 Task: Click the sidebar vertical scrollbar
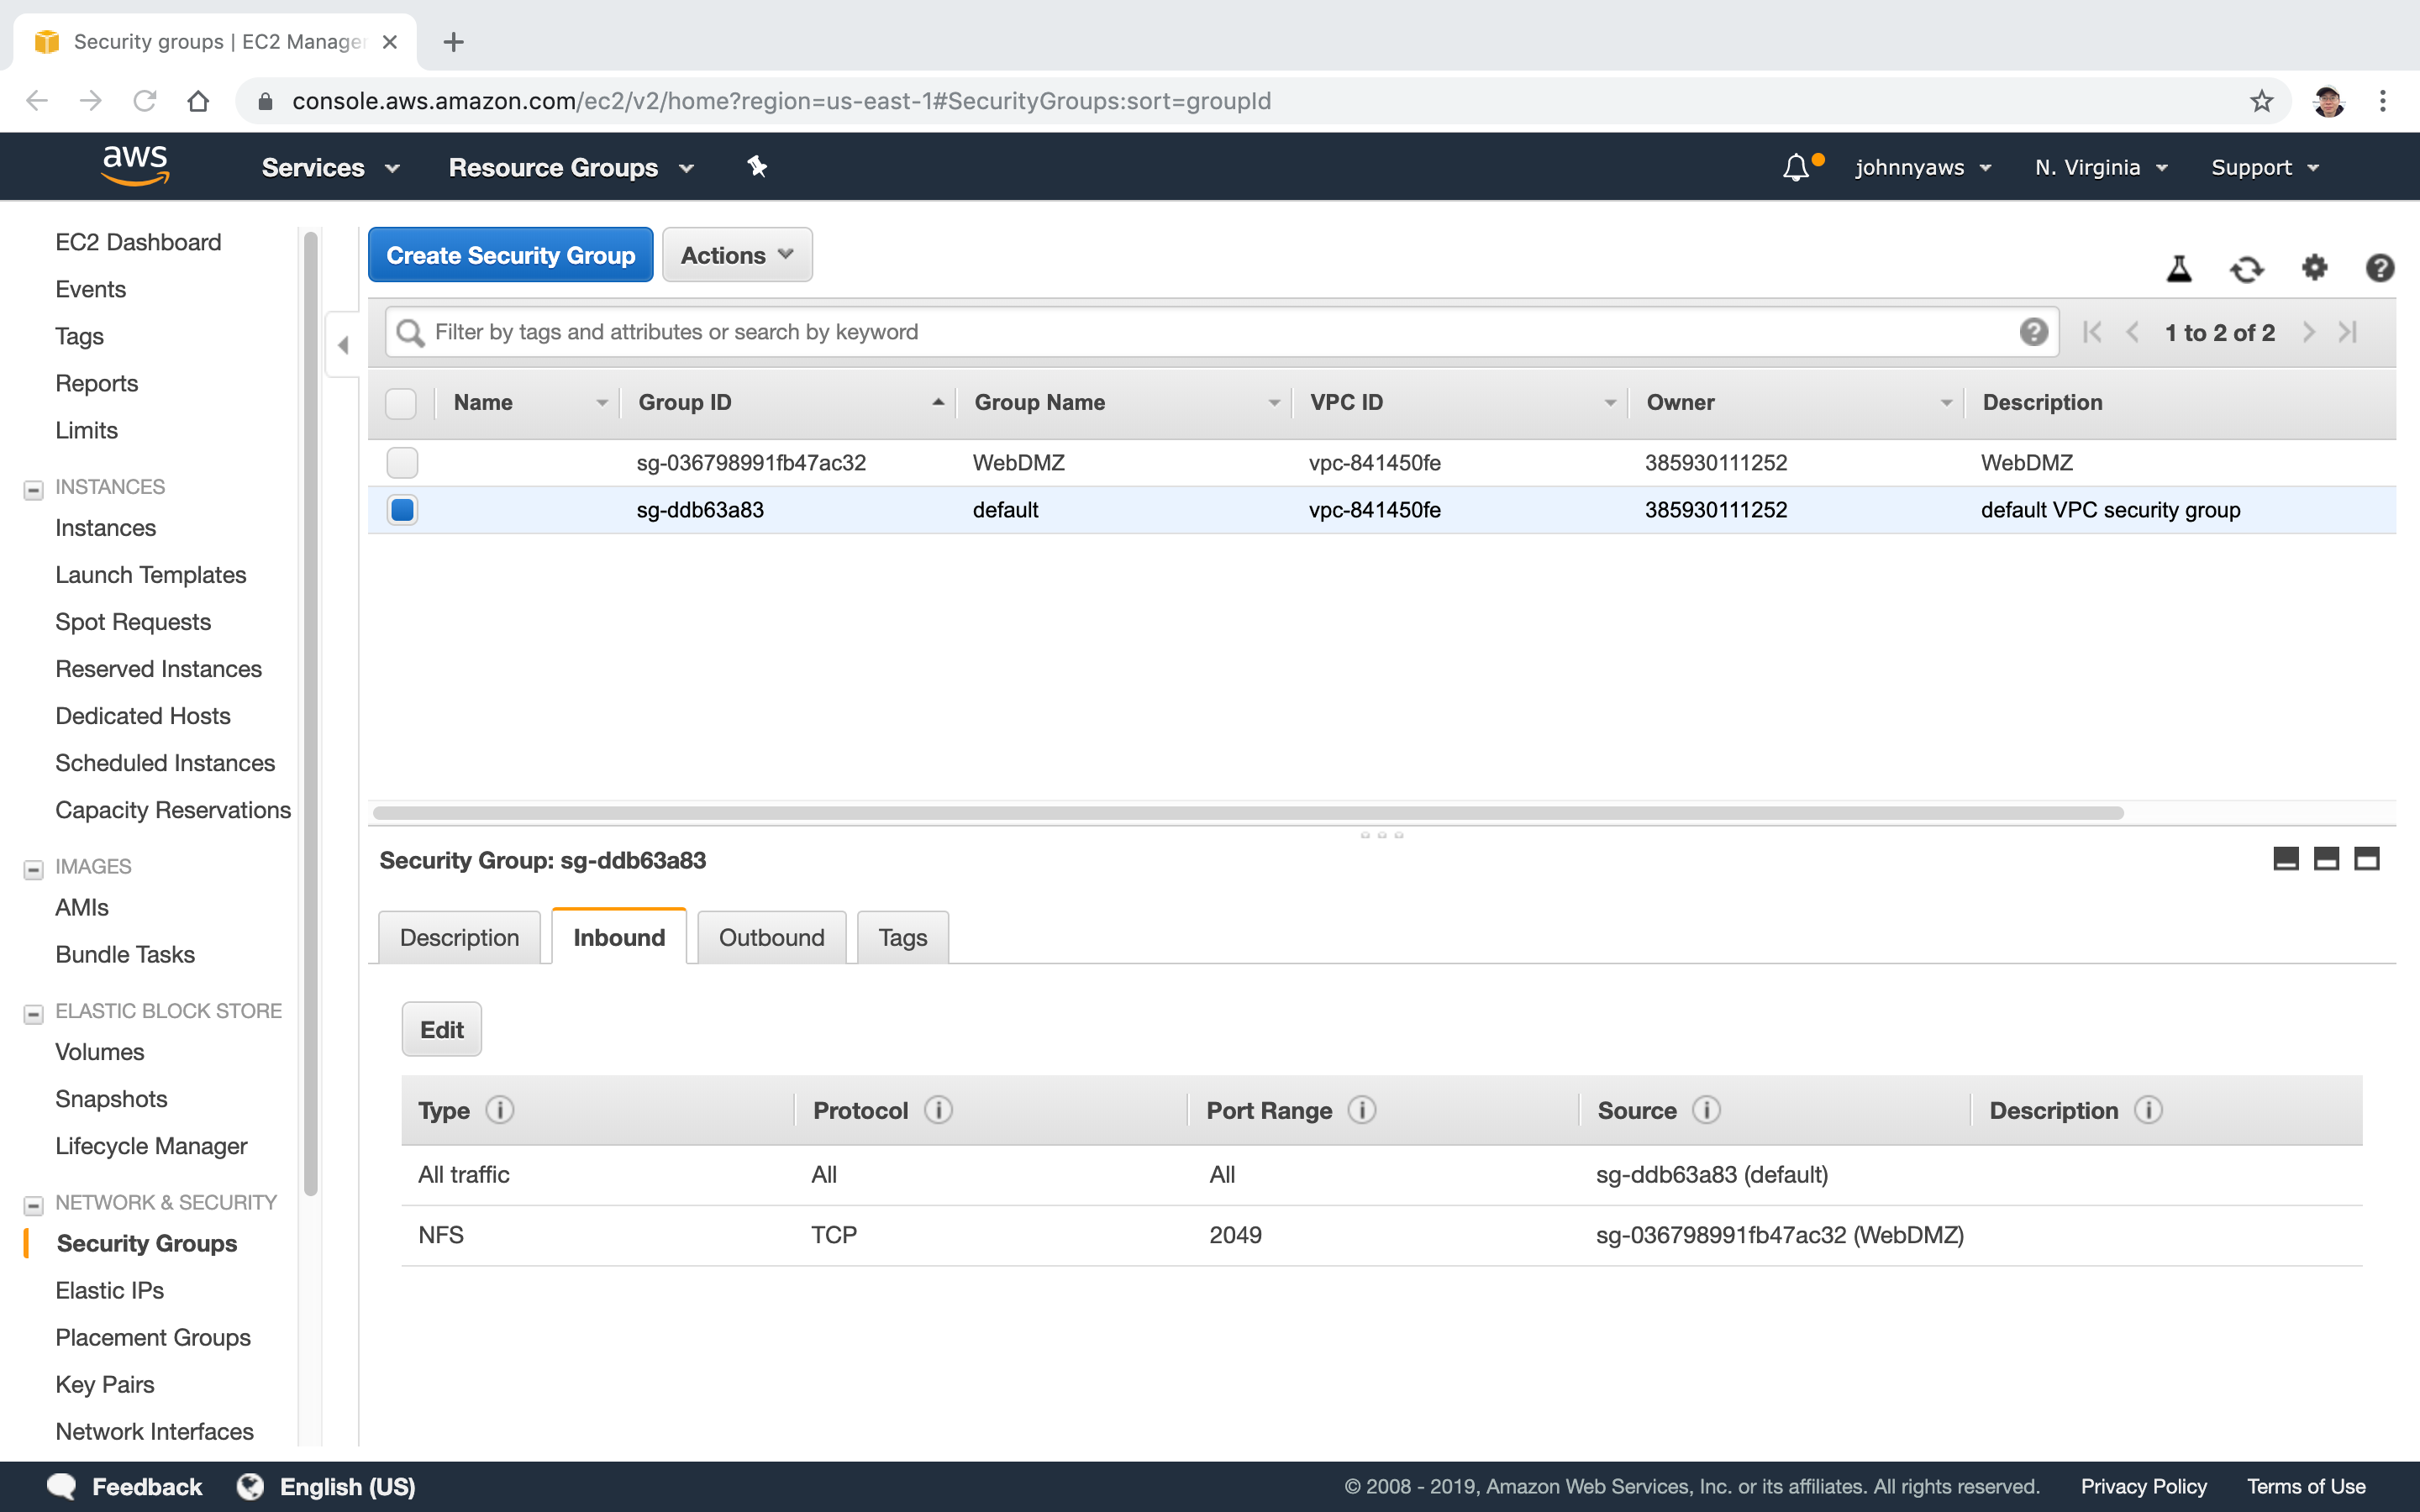click(310, 713)
